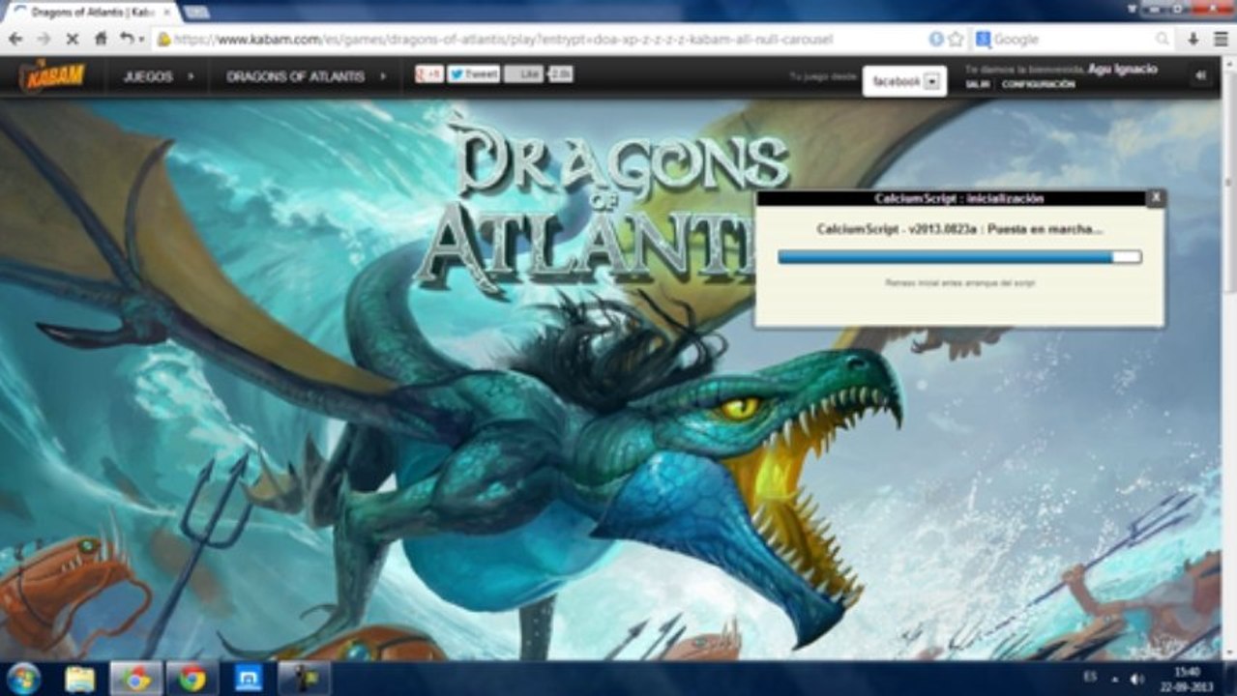Share via the Tweet button
Viewport: 1237px width, 696px height.
tap(473, 74)
